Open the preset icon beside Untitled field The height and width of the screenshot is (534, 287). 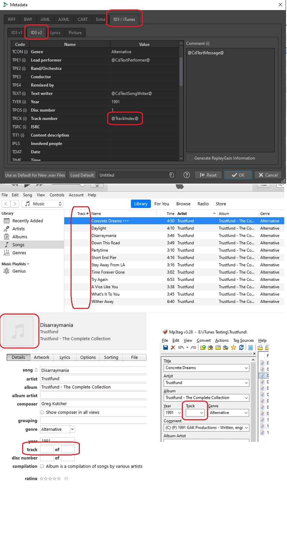pyautogui.click(x=171, y=175)
